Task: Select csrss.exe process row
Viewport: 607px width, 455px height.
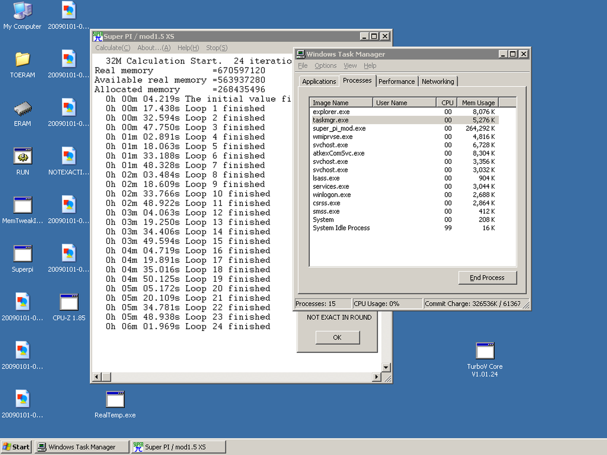Action: click(x=405, y=203)
